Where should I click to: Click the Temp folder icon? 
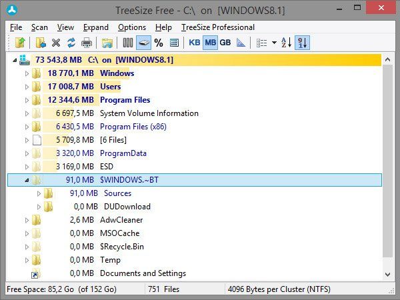[36, 260]
